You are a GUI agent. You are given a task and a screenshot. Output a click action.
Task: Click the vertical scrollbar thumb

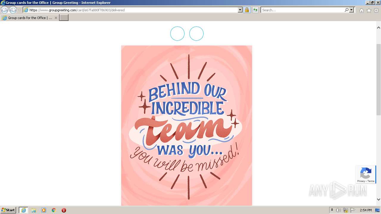379,80
